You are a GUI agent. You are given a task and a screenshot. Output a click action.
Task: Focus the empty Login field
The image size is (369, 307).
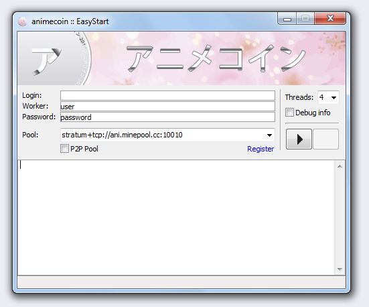167,96
